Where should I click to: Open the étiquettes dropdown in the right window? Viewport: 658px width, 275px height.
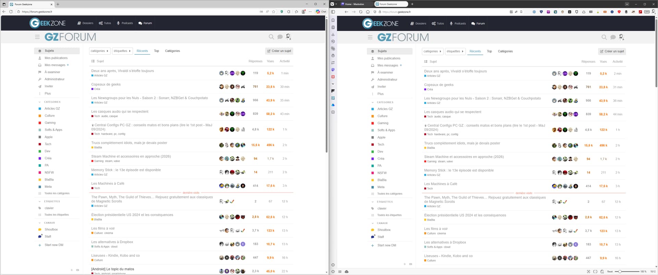point(455,51)
